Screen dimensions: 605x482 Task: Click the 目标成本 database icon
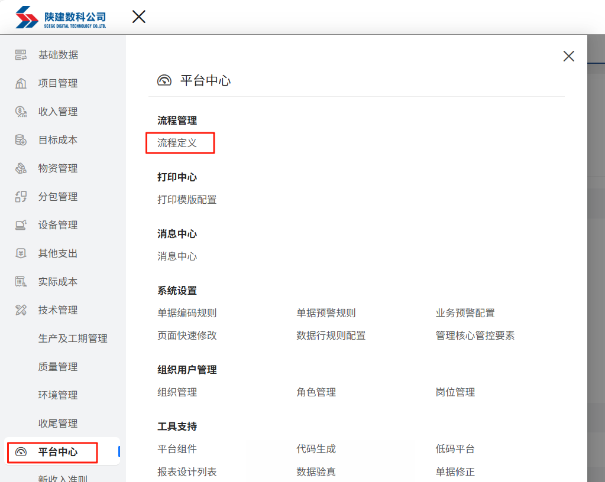click(x=21, y=140)
